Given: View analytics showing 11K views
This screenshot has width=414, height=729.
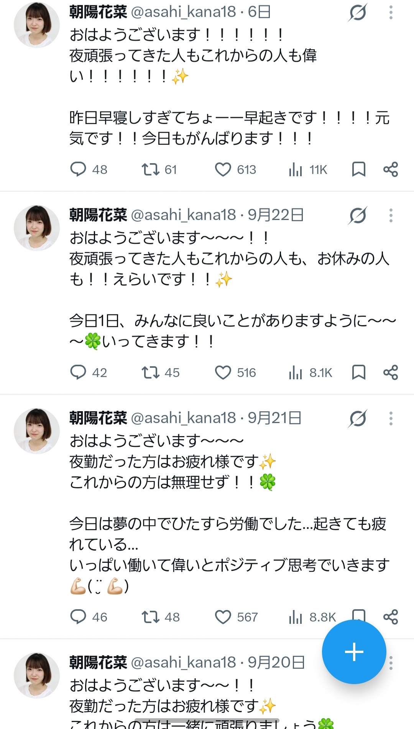Looking at the screenshot, I should [x=308, y=169].
